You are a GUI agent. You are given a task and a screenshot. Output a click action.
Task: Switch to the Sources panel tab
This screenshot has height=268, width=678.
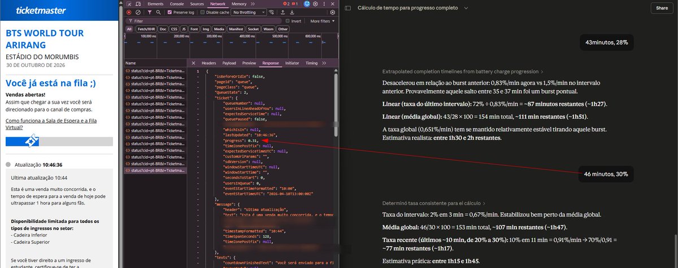197,4
